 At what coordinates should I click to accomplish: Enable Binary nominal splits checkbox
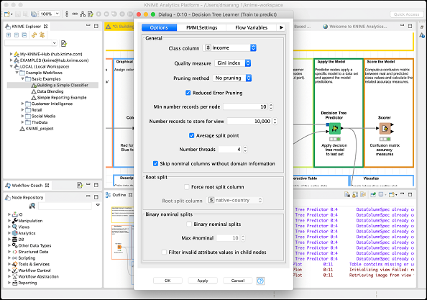pyautogui.click(x=189, y=224)
